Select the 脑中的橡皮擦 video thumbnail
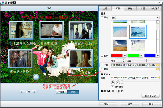The height and width of the screenshot is (108, 163). pos(81,58)
